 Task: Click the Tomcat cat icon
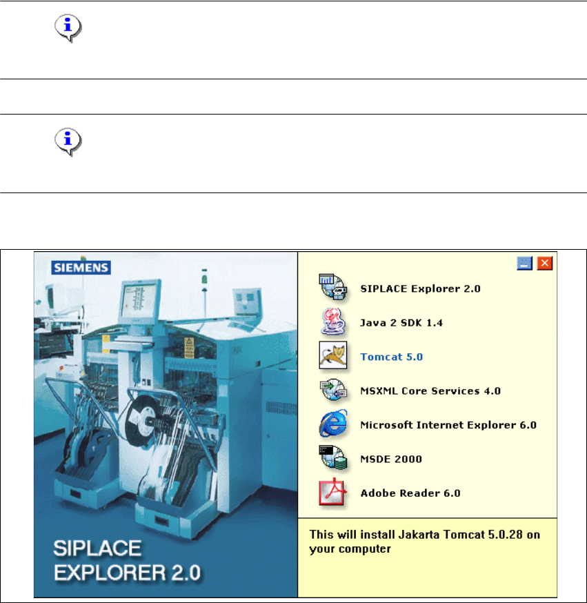(x=333, y=355)
